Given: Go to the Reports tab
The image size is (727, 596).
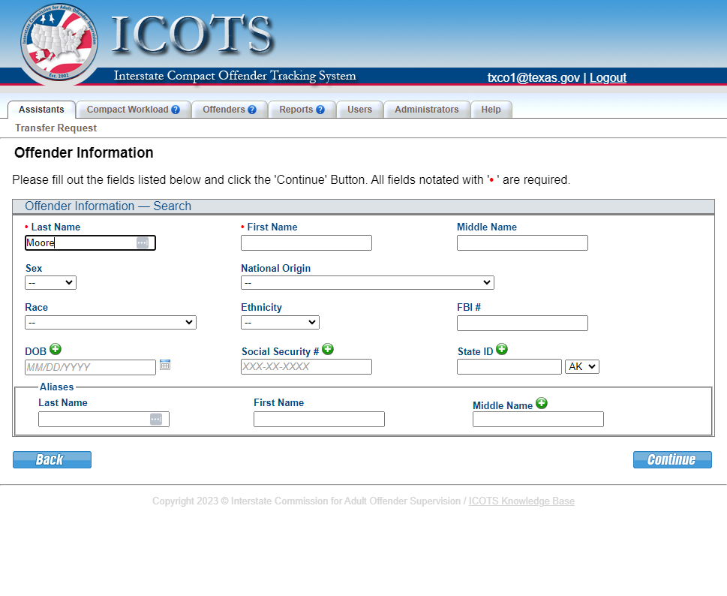Looking at the screenshot, I should [302, 110].
